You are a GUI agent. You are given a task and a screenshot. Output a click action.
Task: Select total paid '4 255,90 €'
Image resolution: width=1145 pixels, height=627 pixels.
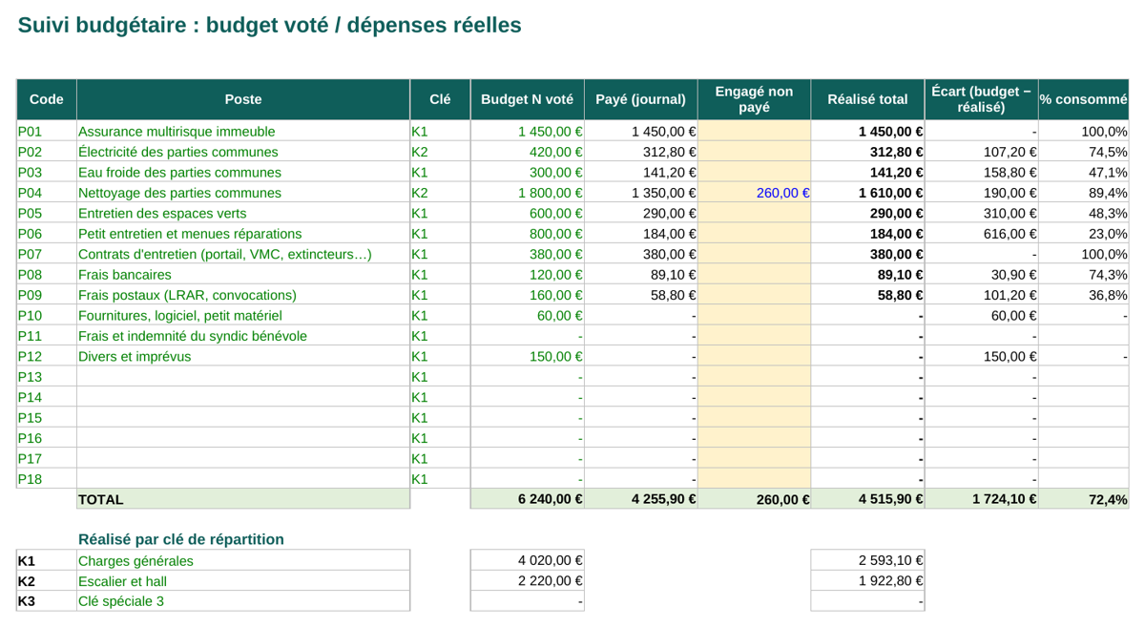coord(640,499)
